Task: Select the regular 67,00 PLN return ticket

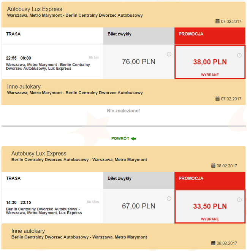Action: [x=139, y=206]
